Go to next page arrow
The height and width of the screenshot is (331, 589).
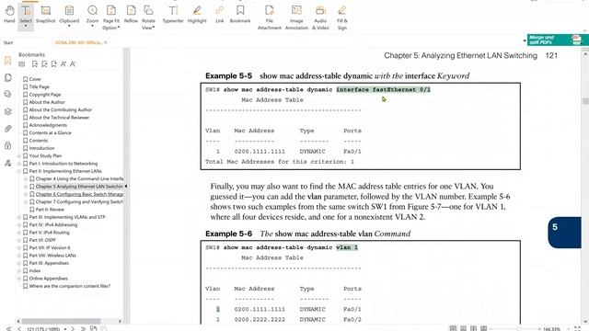point(73,329)
